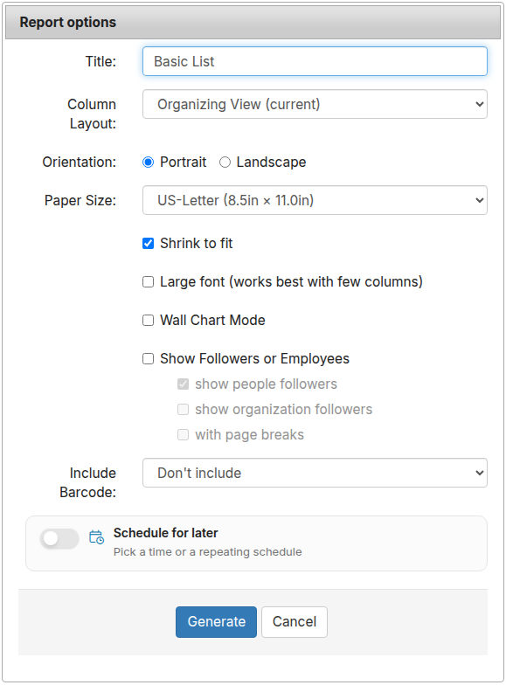Toggle show organization followers checkbox
The height and width of the screenshot is (685, 506).
coord(184,409)
